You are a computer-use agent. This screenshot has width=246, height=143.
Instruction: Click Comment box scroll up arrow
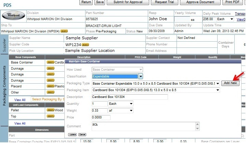197,124
